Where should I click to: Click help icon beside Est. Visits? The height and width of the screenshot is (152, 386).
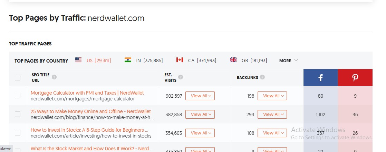181,77
